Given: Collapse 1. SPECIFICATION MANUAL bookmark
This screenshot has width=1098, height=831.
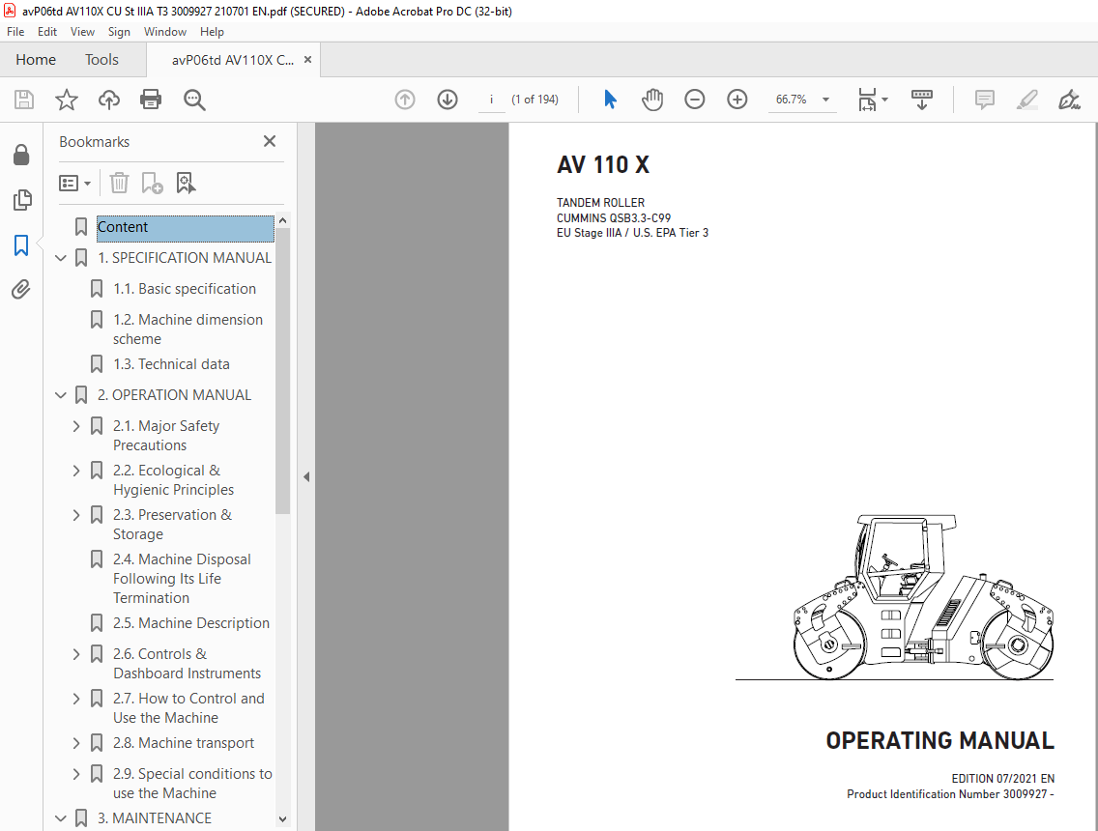Looking at the screenshot, I should 61,258.
